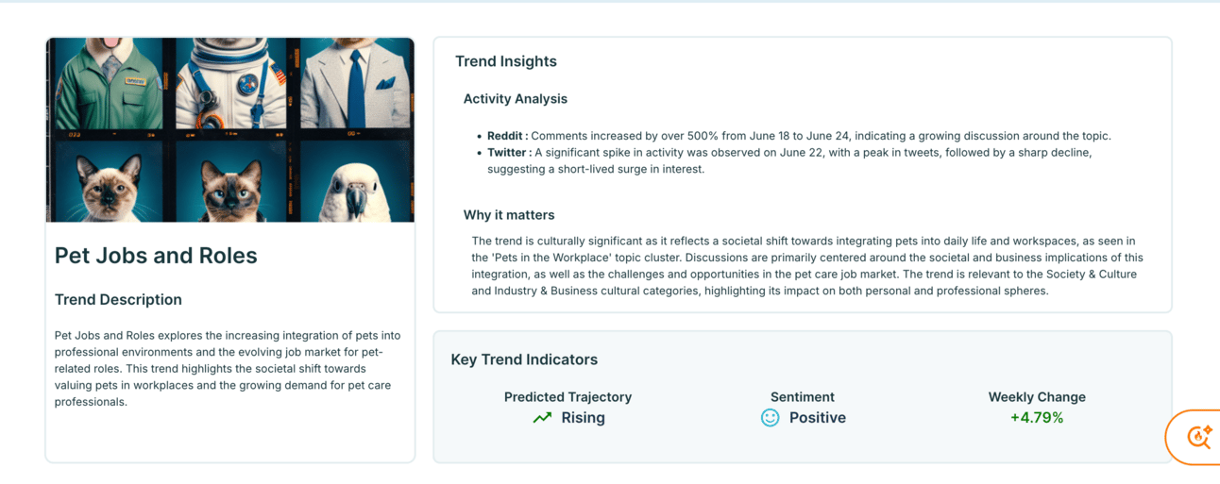The width and height of the screenshot is (1220, 484).
Task: Click the orange trend search floating icon
Action: coord(1198,437)
